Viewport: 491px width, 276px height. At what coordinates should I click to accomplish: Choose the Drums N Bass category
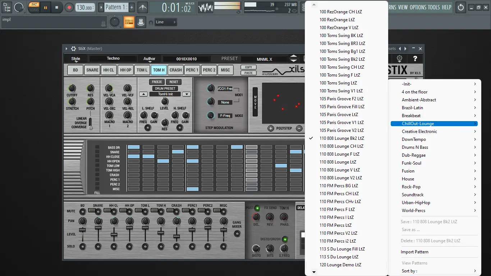(x=434, y=147)
